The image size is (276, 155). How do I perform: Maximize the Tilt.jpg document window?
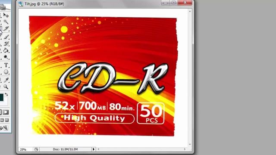point(173,3)
